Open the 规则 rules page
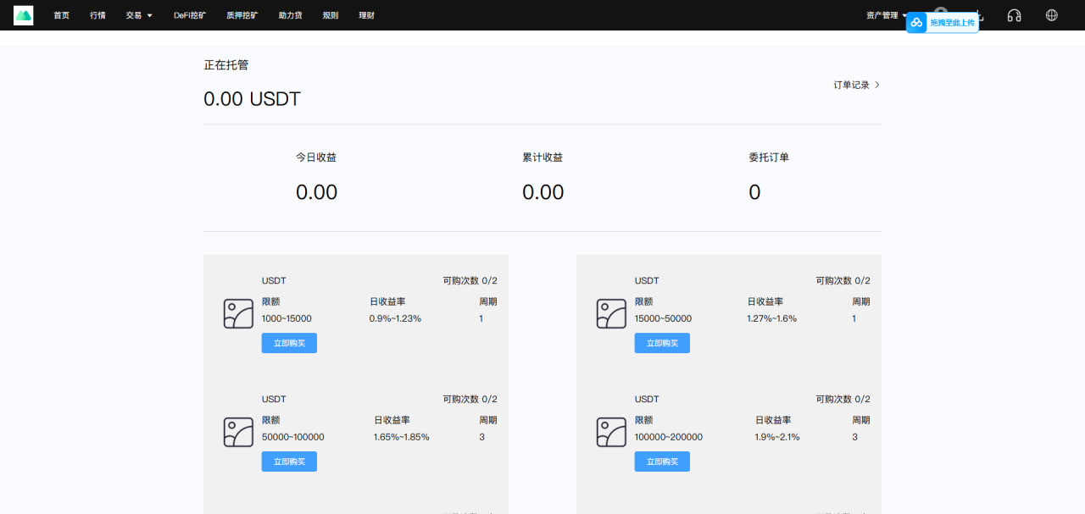This screenshot has width=1085, height=514. coord(330,15)
